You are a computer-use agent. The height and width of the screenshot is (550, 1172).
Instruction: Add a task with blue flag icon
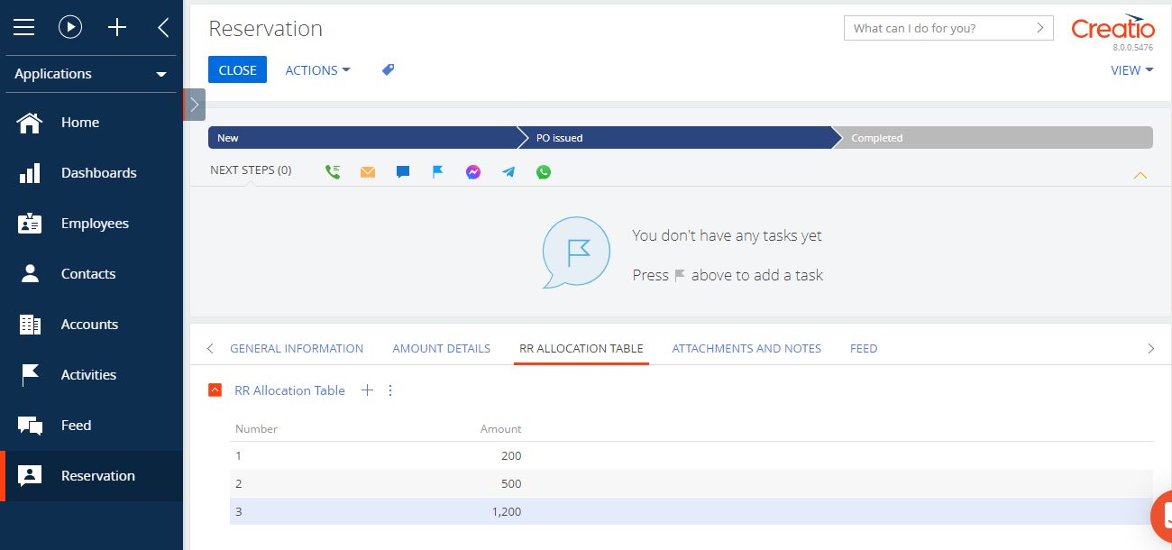click(x=438, y=171)
